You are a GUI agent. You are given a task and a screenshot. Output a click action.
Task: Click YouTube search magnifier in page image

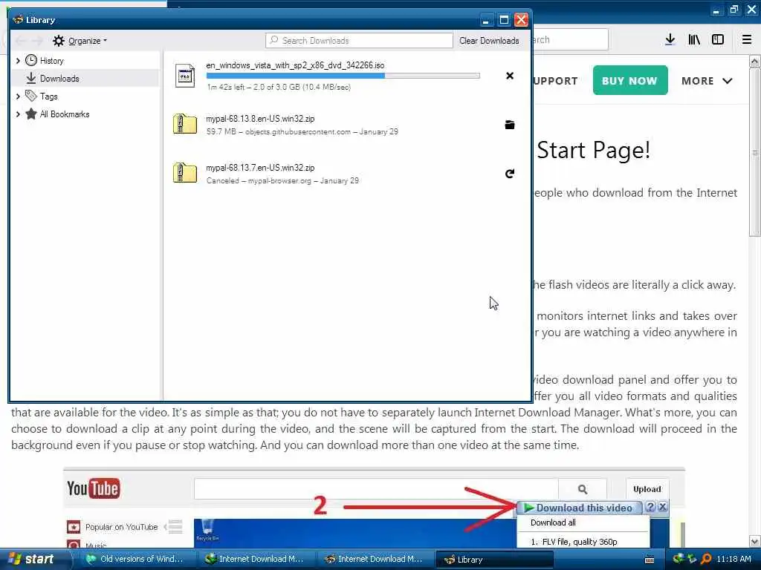click(x=583, y=489)
